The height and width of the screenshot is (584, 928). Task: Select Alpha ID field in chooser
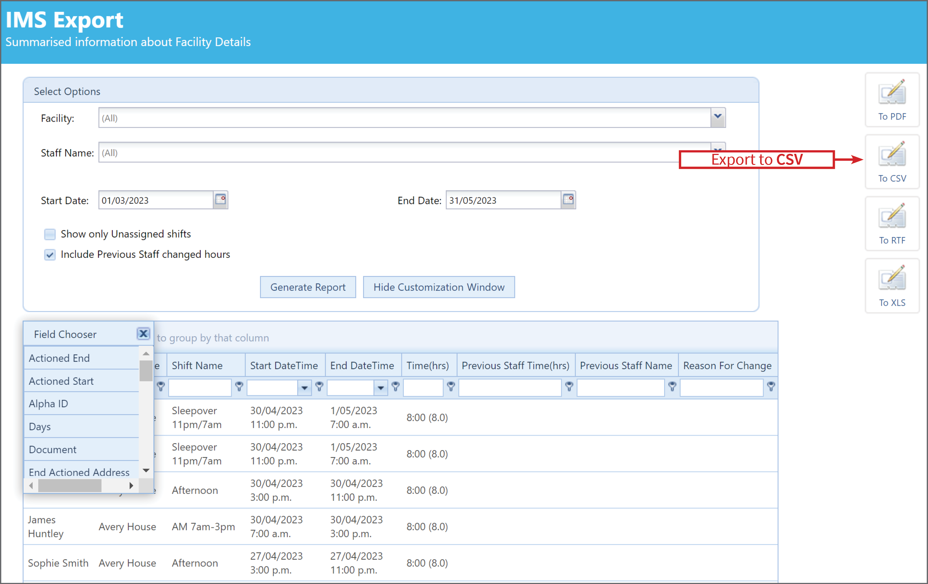82,404
